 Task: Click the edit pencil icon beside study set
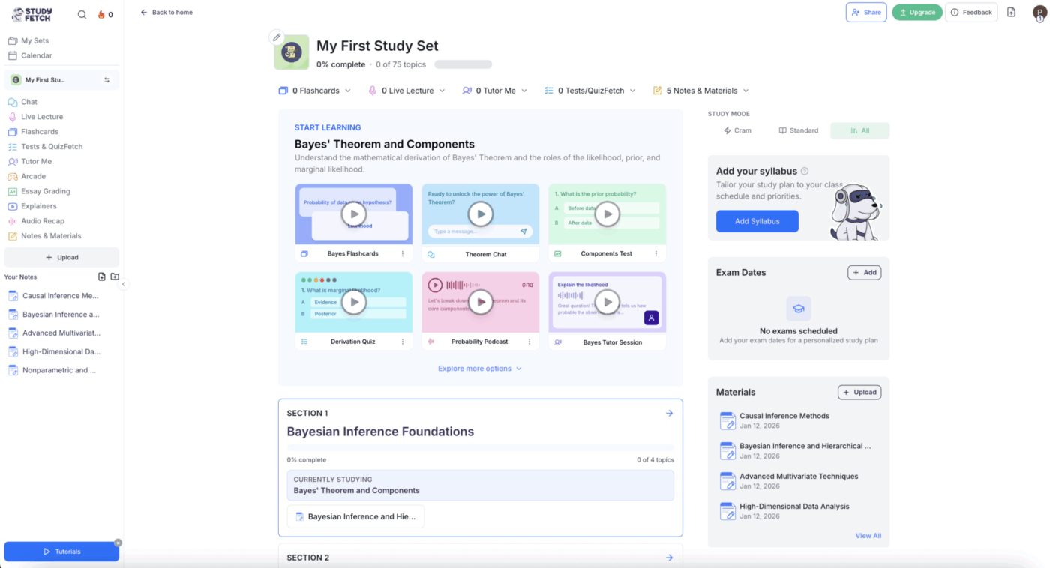(x=277, y=37)
